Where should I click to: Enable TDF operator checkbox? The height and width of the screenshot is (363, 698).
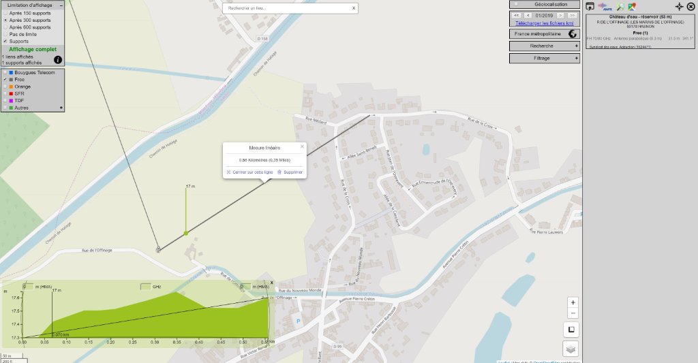[x=5, y=101]
